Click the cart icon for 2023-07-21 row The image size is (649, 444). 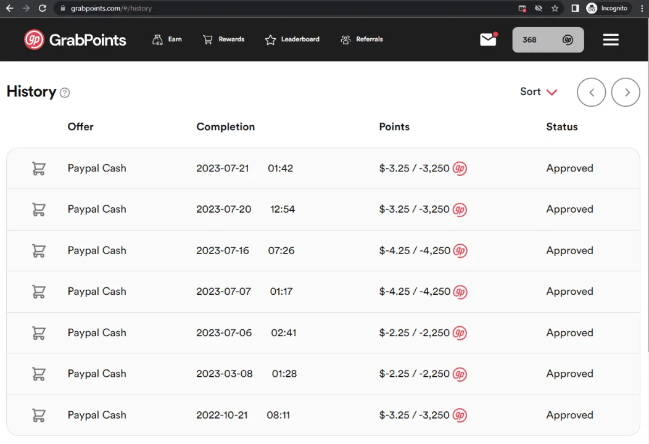coord(38,168)
